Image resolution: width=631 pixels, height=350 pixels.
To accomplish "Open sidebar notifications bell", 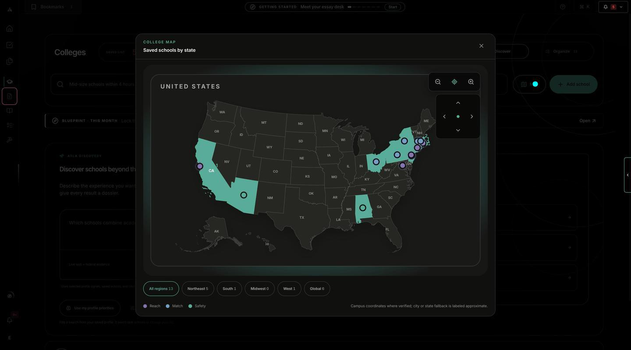I will tap(10, 320).
